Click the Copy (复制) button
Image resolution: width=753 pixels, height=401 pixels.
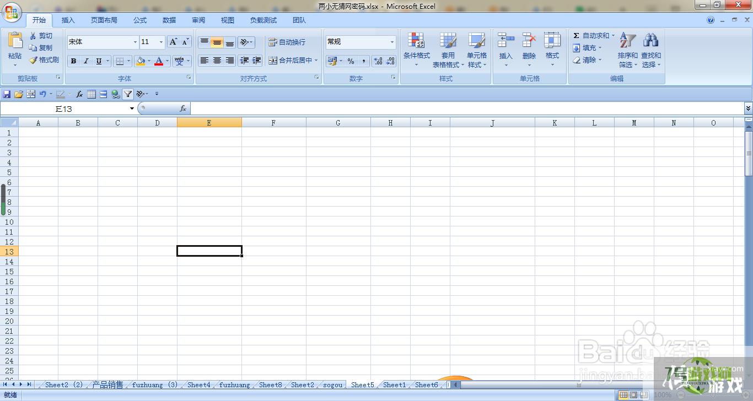41,48
